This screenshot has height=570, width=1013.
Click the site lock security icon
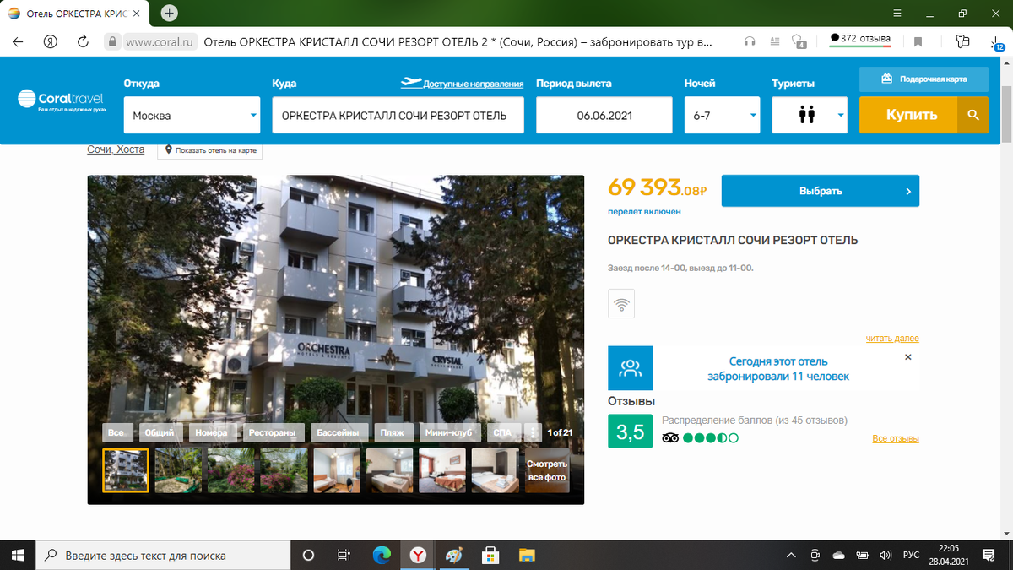pyautogui.click(x=111, y=41)
